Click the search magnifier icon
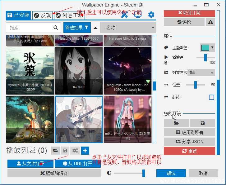Image resolution: width=226 pixels, height=185 pixels. [56, 28]
